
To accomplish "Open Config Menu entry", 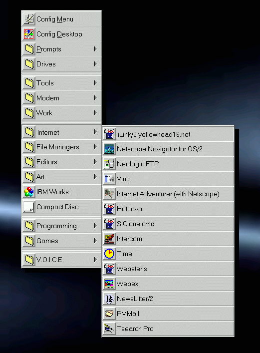I will (61, 19).
